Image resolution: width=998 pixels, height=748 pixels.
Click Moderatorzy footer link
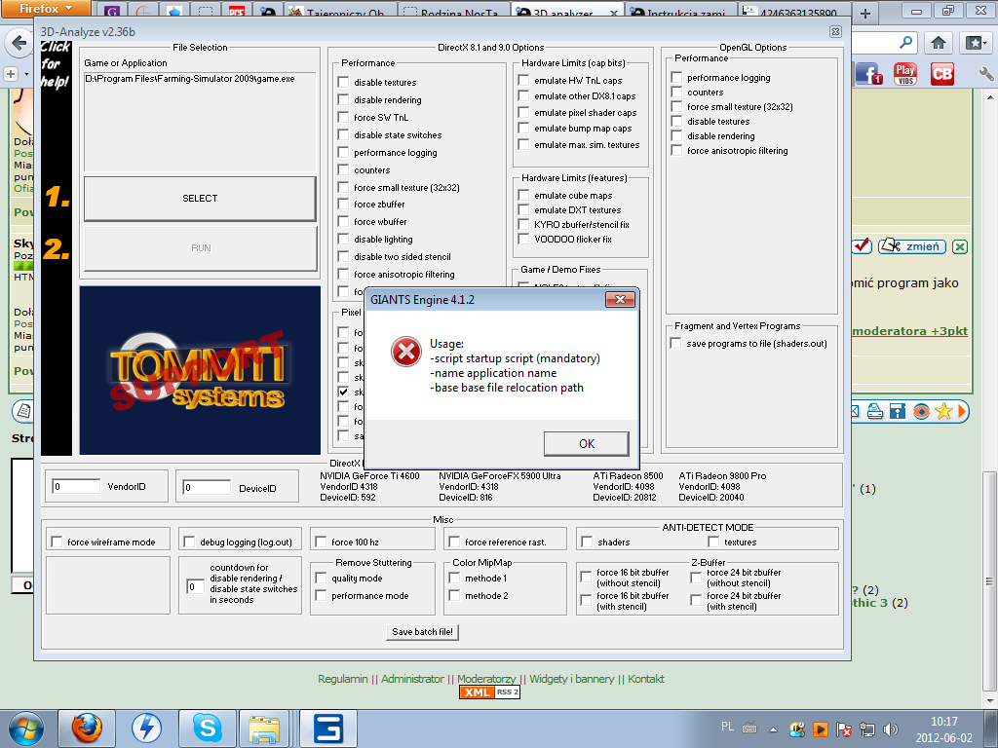point(486,679)
